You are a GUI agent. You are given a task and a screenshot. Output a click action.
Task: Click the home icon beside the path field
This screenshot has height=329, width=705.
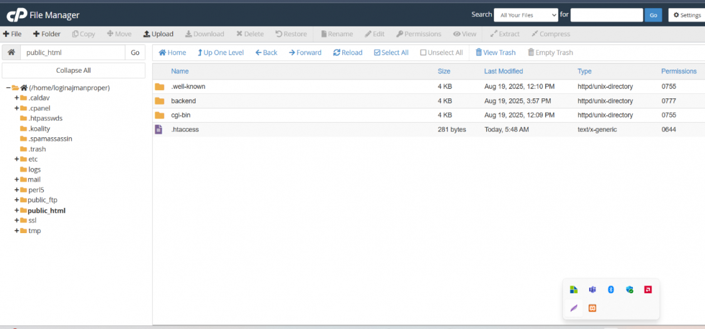tap(11, 53)
